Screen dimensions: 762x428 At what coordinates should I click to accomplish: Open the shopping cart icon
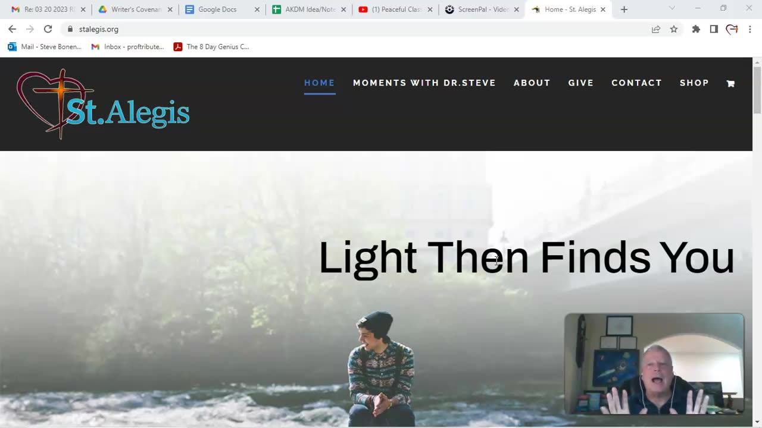pos(730,84)
